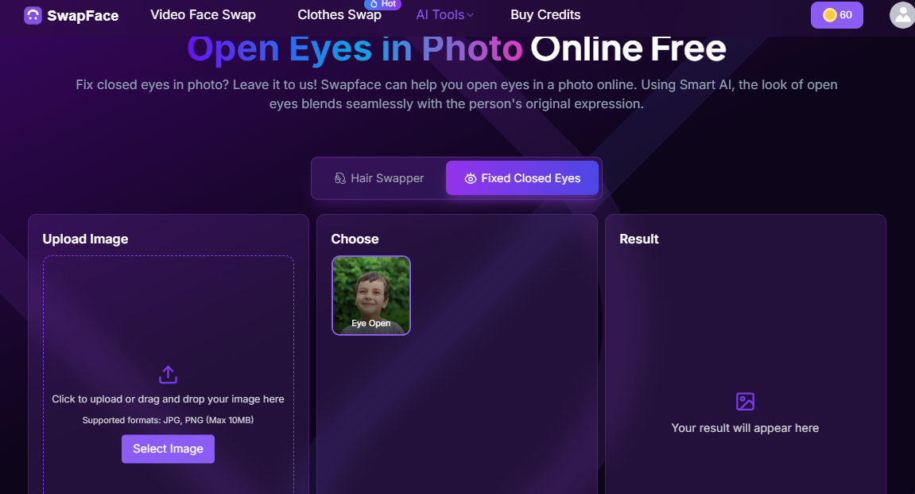Screen dimensions: 915x494
Task: Click the drag and drop upload area text
Action: (168, 399)
